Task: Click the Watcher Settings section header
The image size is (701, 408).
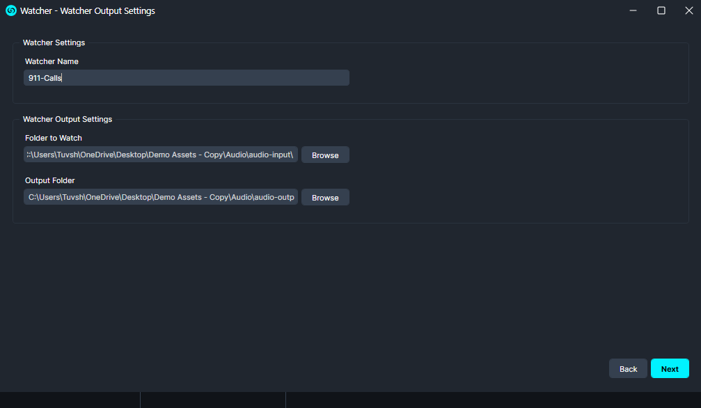Action: 54,42
